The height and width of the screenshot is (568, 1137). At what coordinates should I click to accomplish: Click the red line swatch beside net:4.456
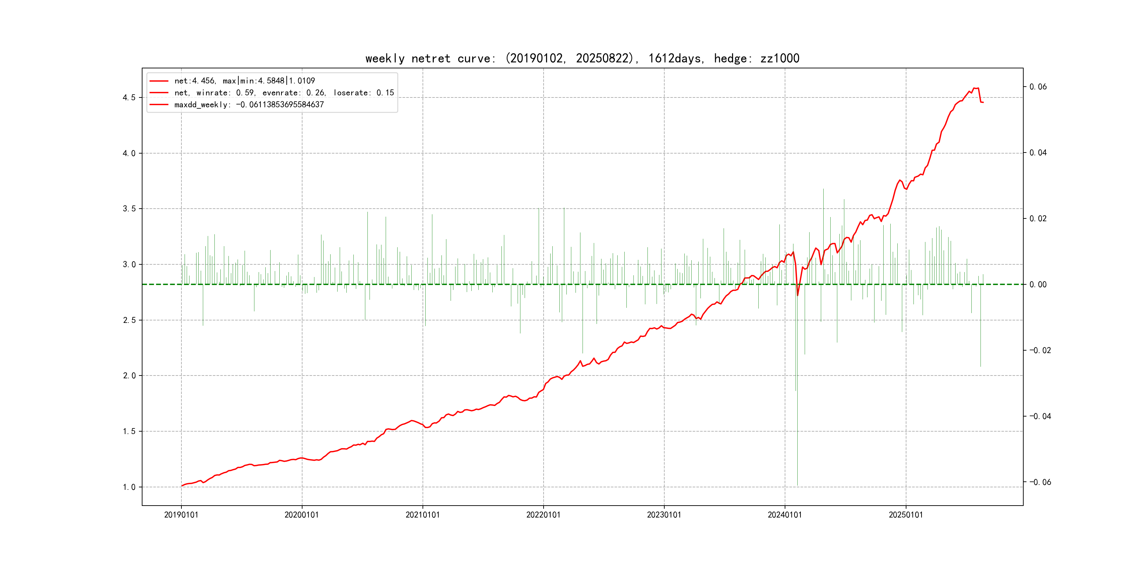point(159,81)
